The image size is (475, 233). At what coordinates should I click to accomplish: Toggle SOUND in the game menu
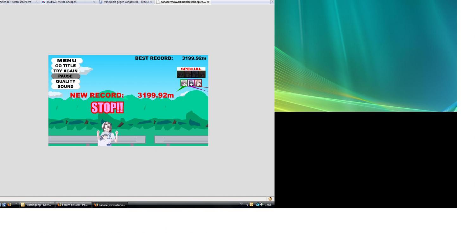[x=66, y=87]
